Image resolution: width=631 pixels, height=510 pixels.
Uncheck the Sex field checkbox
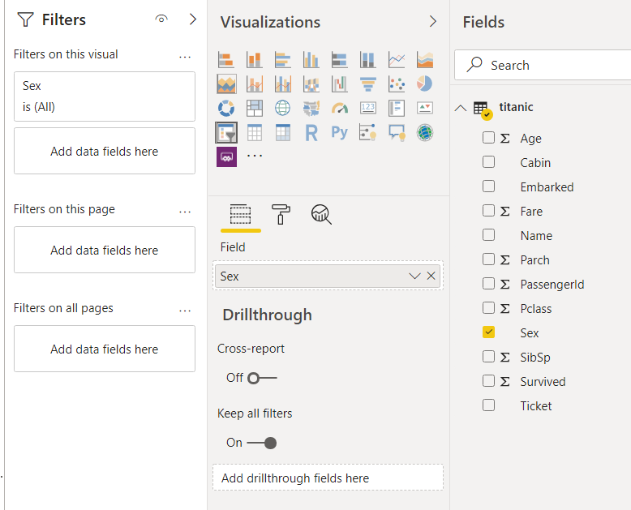488,332
